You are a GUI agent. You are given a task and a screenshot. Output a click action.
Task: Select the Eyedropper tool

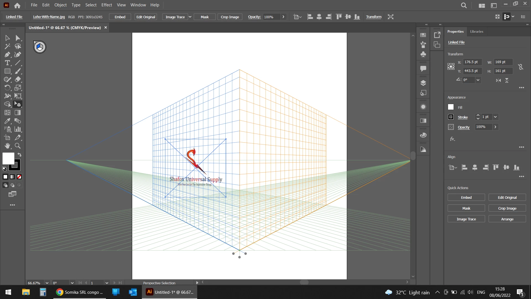click(7, 121)
